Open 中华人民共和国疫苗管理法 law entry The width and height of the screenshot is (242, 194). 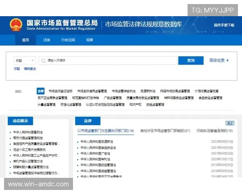[98, 171]
